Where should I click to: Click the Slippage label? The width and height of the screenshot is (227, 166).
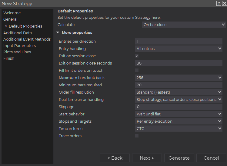(x=66, y=107)
